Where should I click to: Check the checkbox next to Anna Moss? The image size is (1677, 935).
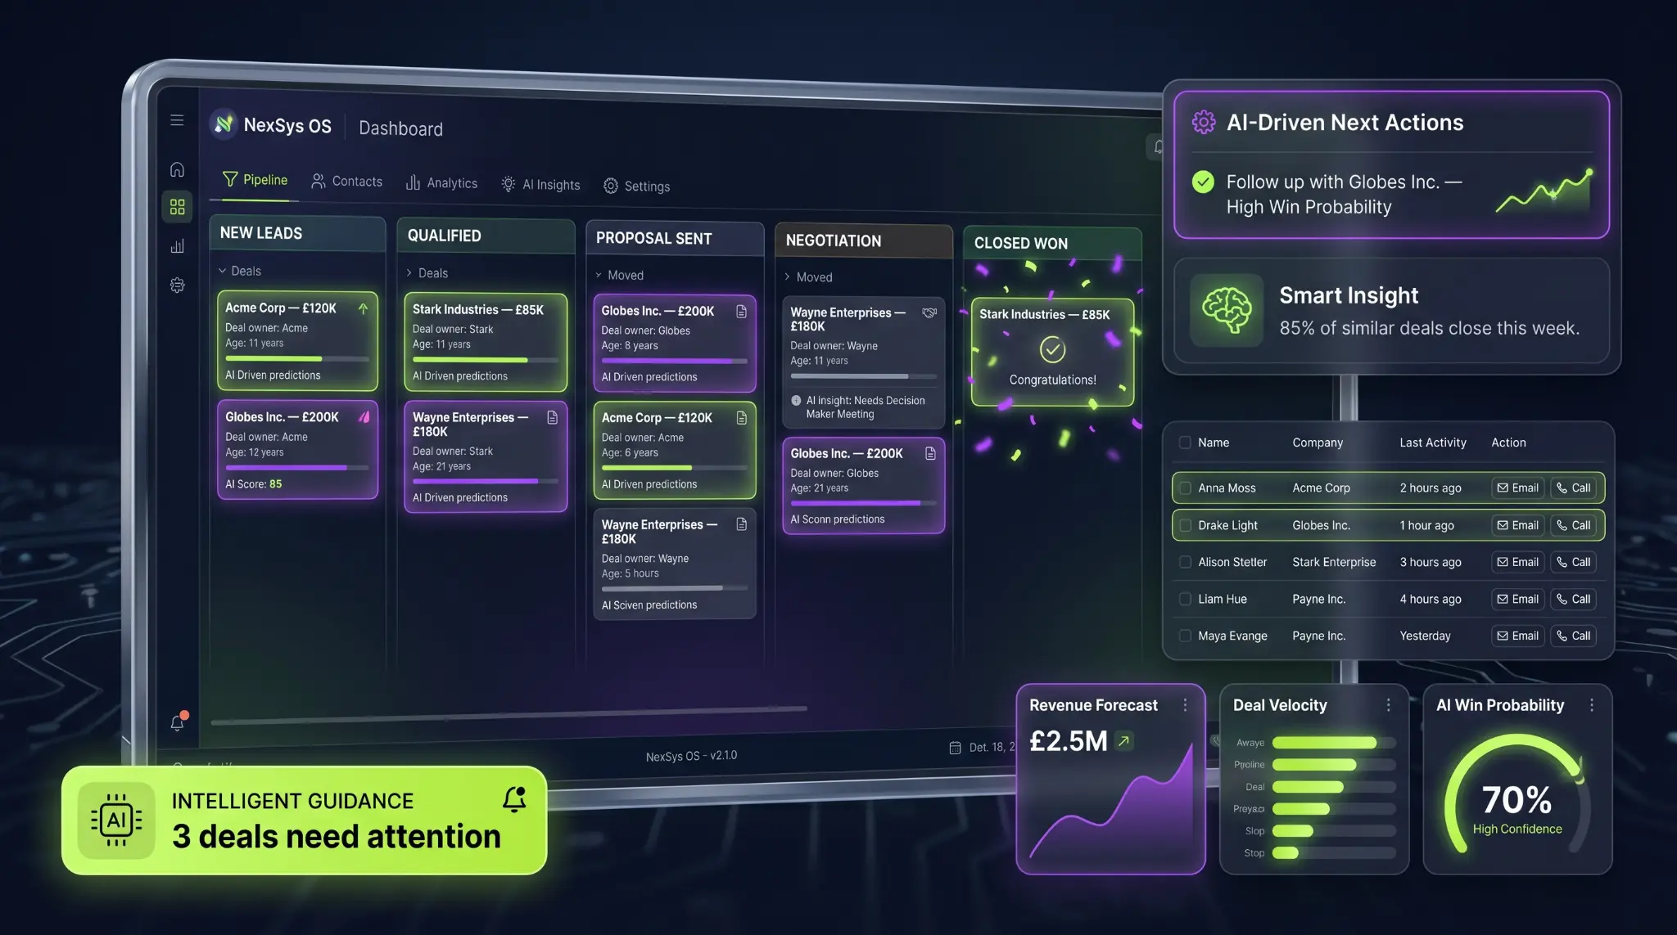click(1185, 488)
